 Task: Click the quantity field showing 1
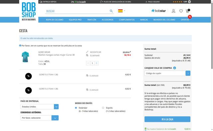coord(92,63)
